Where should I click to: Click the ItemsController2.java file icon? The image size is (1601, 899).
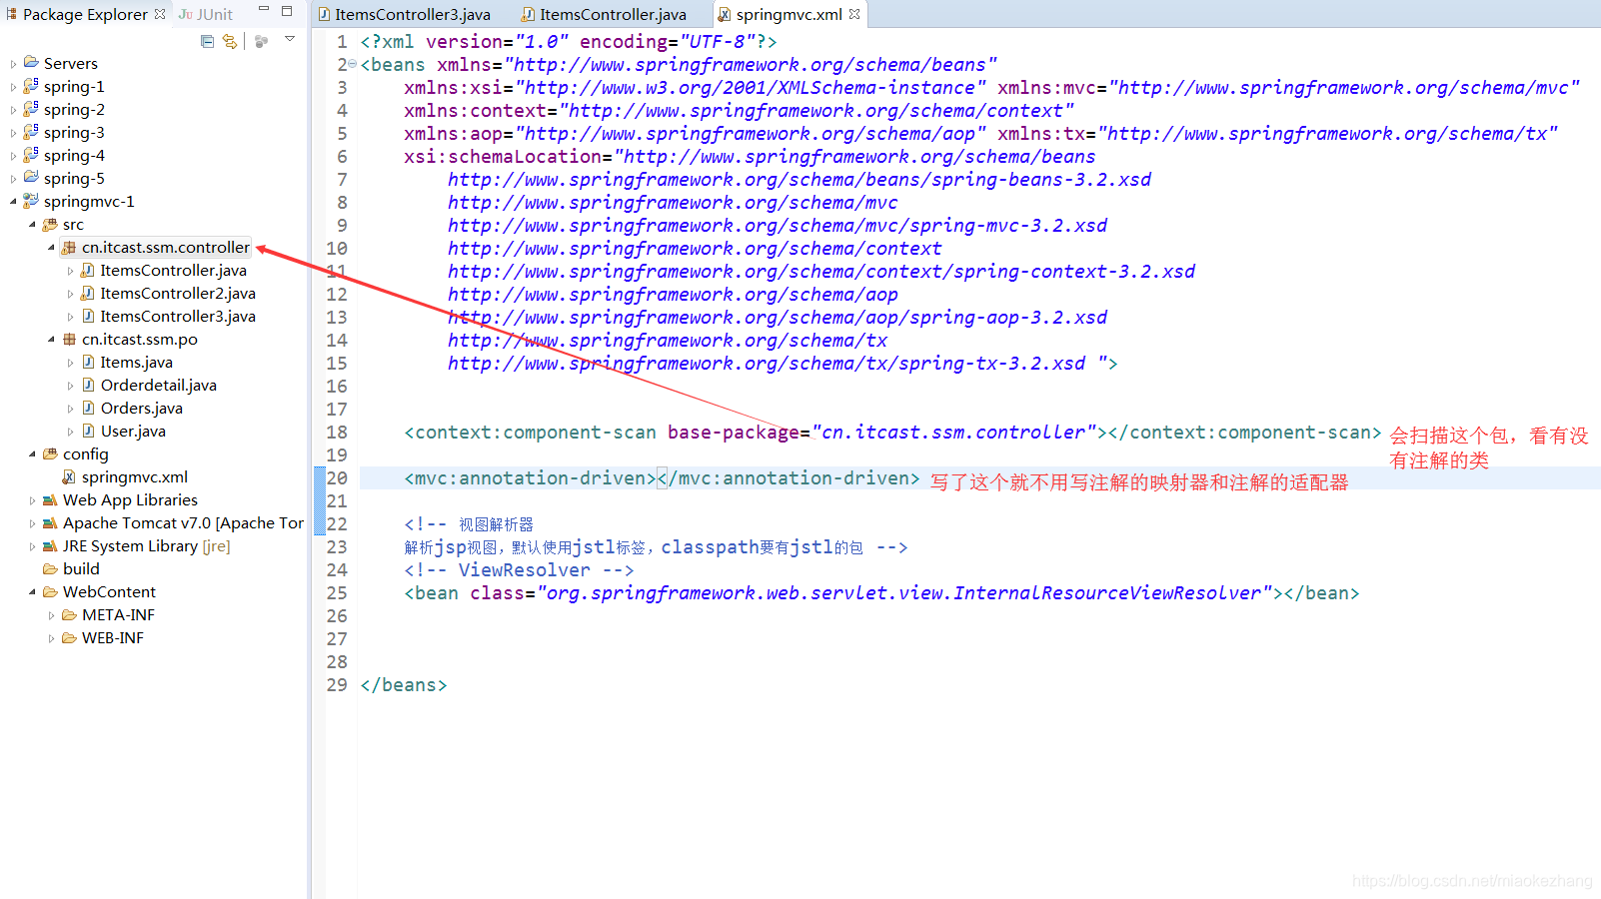coord(88,293)
